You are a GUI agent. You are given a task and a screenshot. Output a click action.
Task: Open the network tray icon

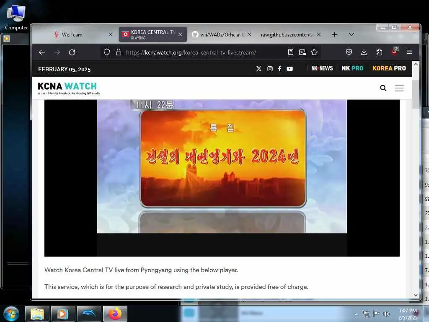pos(366,314)
